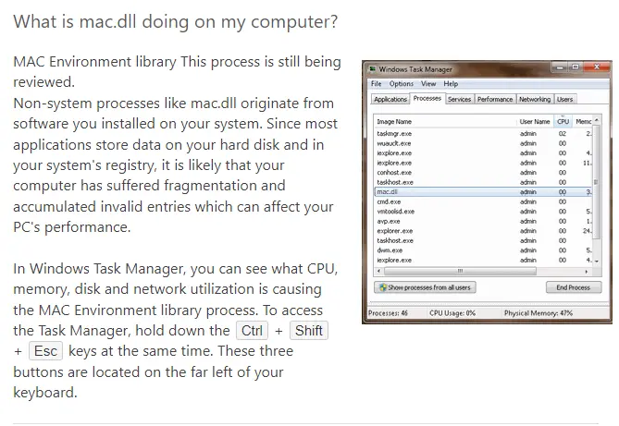The image size is (619, 426).
Task: Switch to the Performance tab
Action: tap(495, 100)
